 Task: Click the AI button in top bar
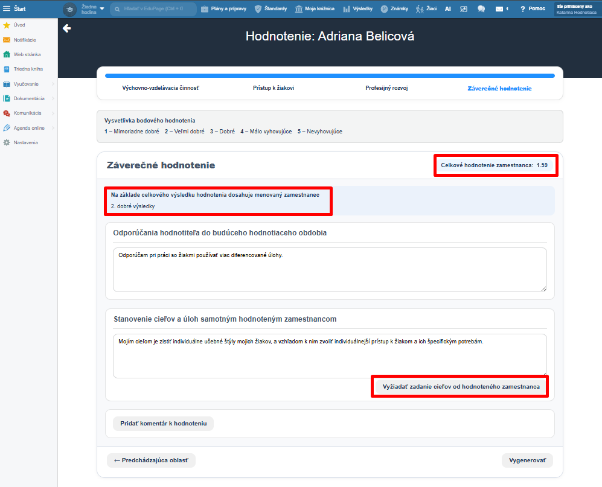click(x=447, y=9)
